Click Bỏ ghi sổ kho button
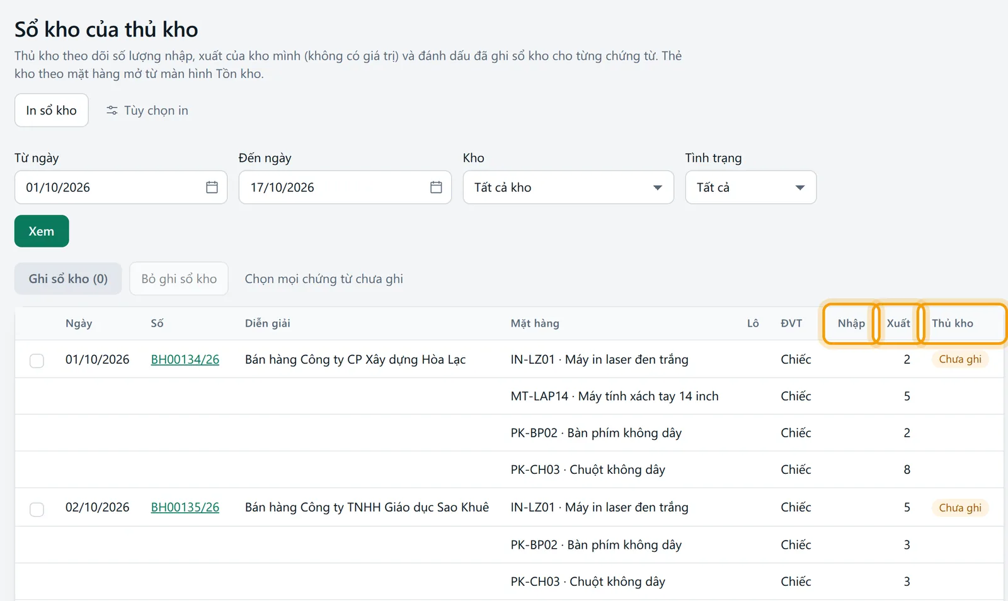The height and width of the screenshot is (601, 1008). pos(179,279)
